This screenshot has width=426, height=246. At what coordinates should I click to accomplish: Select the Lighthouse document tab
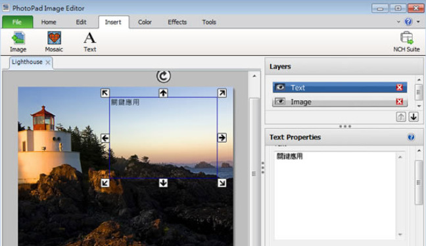27,62
